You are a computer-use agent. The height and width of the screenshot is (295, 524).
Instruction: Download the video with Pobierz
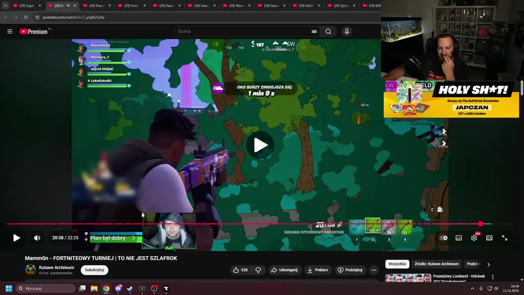[318, 270]
